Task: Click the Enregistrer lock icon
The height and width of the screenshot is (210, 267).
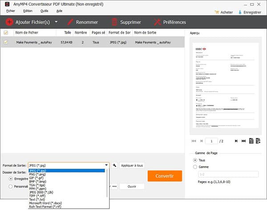Action: (x=240, y=12)
